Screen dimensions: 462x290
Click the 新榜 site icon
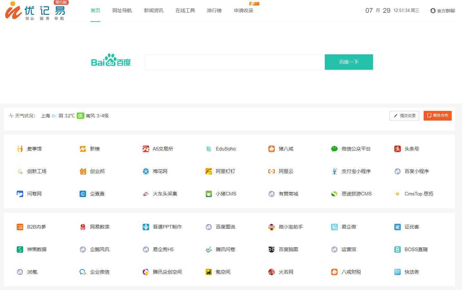(83, 149)
